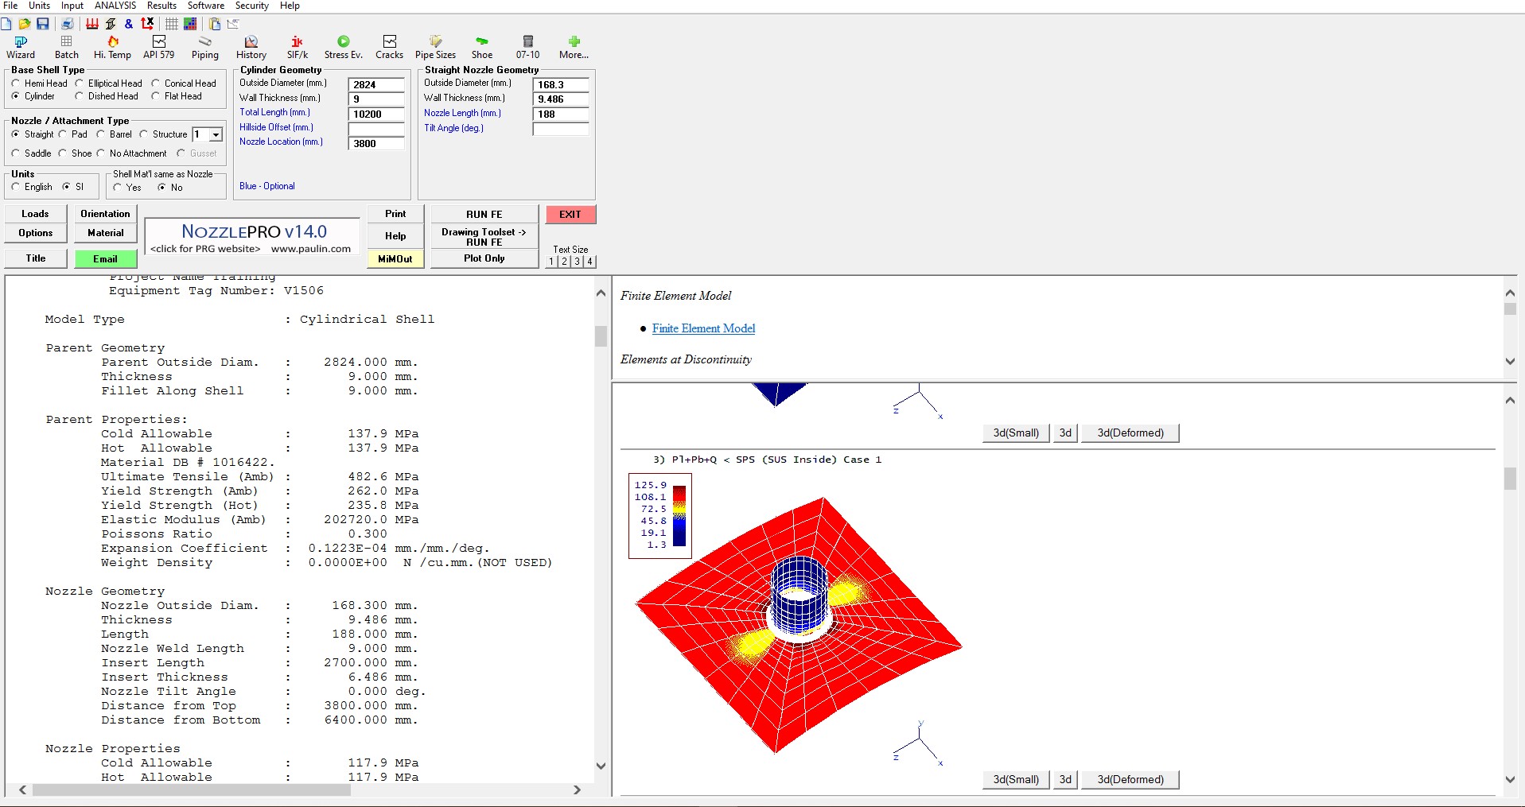Launch the Stress Ev. tool

pyautogui.click(x=343, y=47)
